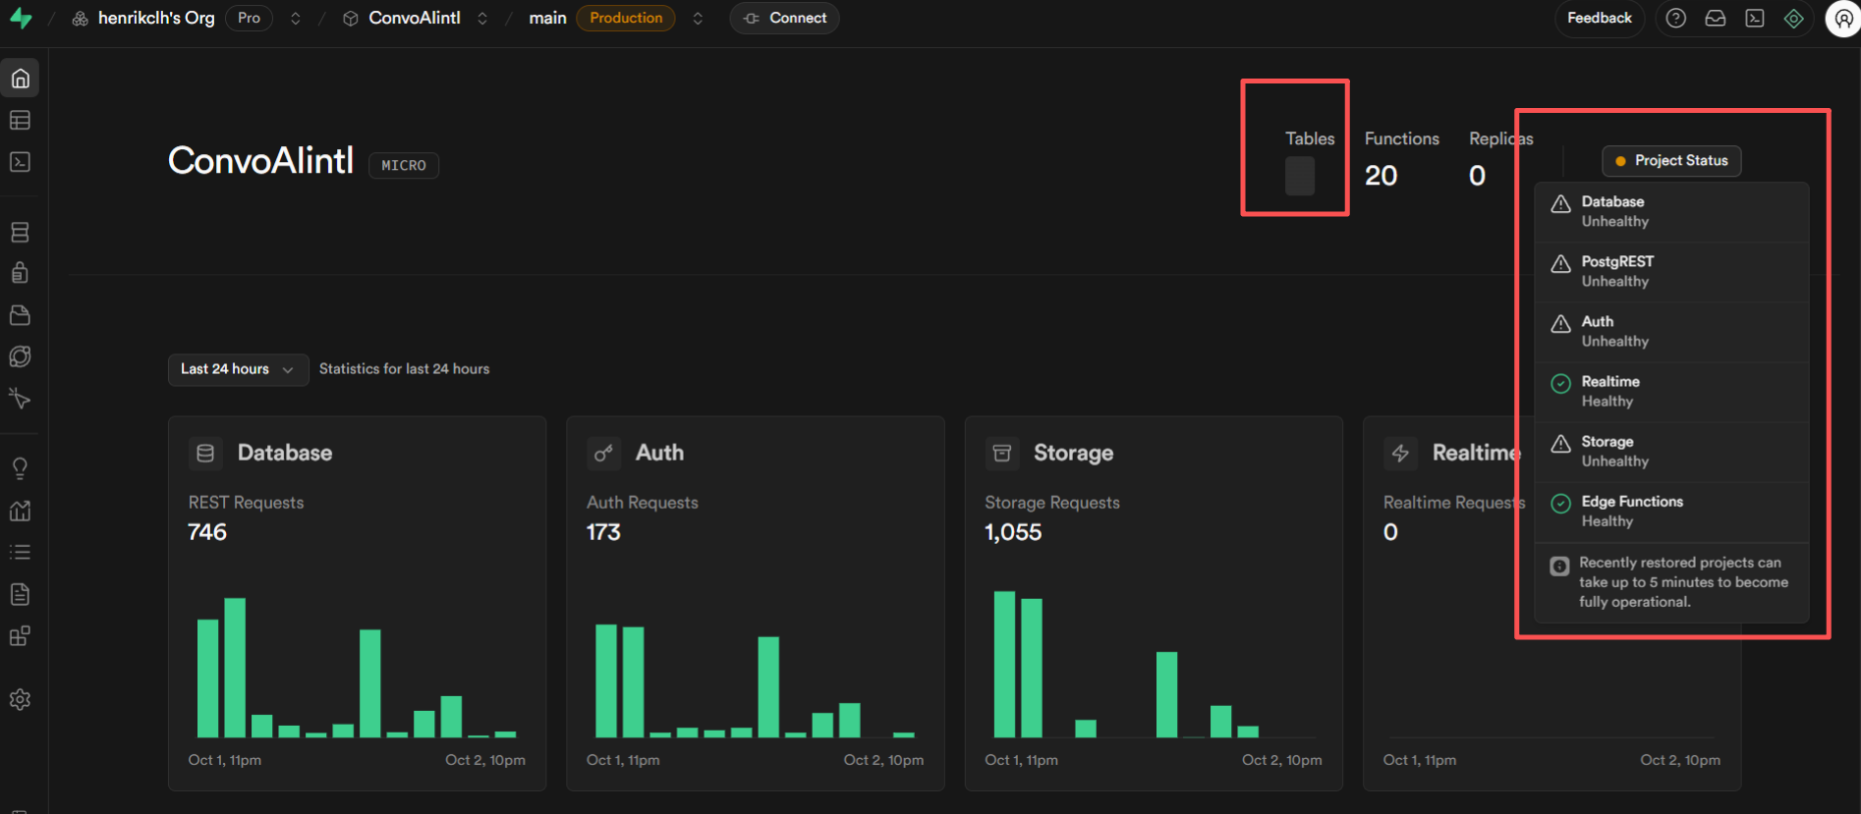Open the help question mark icon
This screenshot has height=814, width=1861.
point(1676,18)
